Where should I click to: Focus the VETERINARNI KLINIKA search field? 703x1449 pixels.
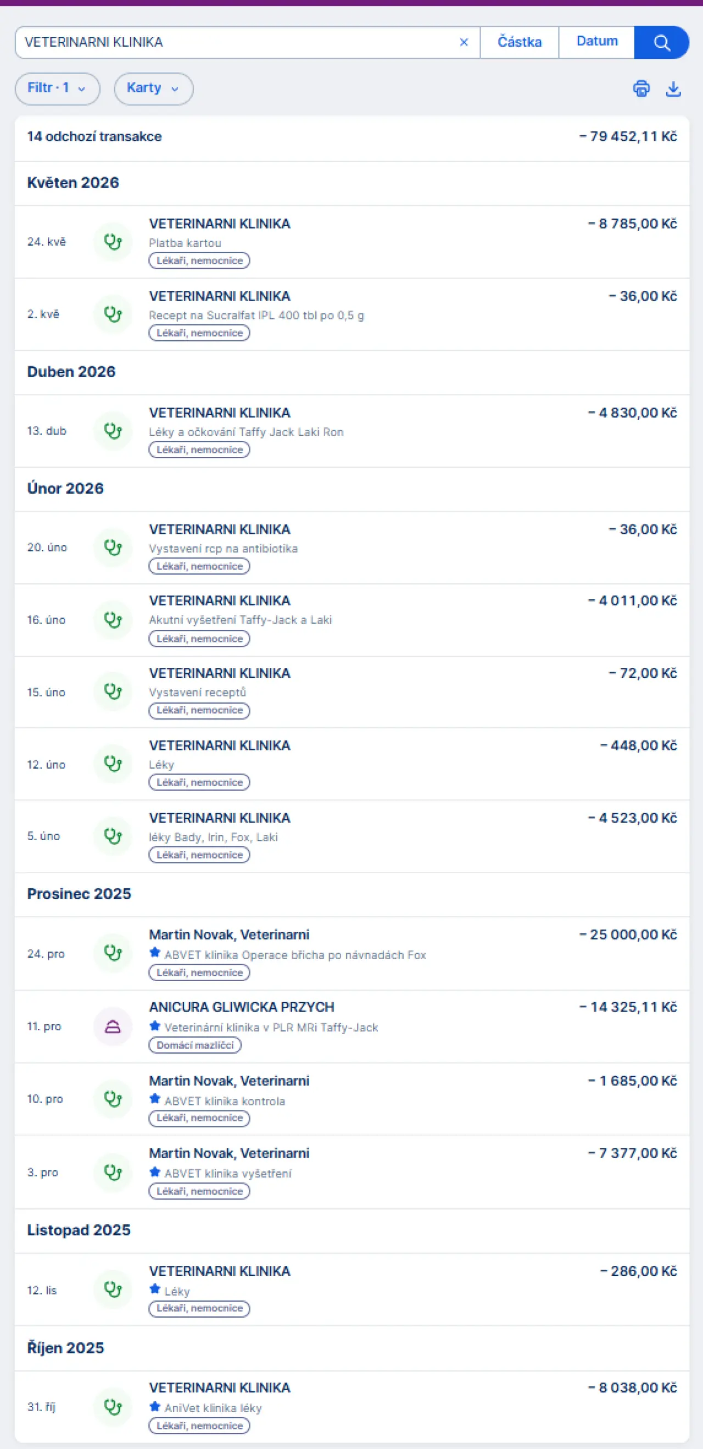(x=236, y=42)
